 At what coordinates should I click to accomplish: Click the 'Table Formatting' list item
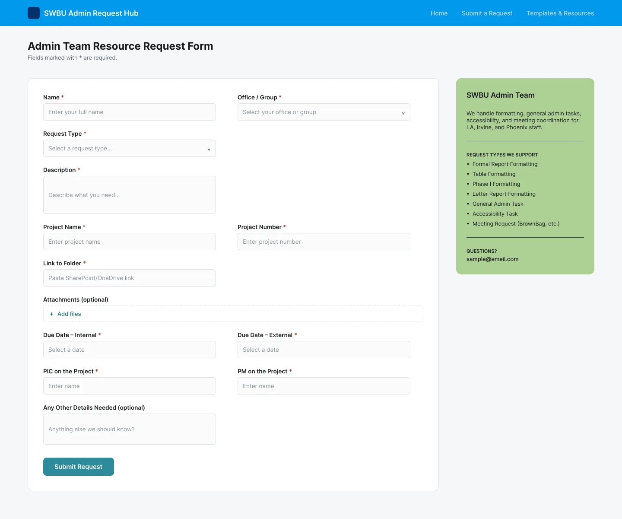click(494, 174)
